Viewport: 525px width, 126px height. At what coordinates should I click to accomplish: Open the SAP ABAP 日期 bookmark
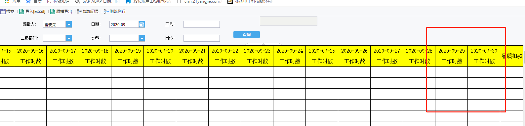click(x=97, y=2)
